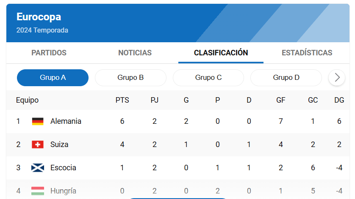Open the Suiza team entry
Viewport: 355px width, 199px height.
coord(178,145)
